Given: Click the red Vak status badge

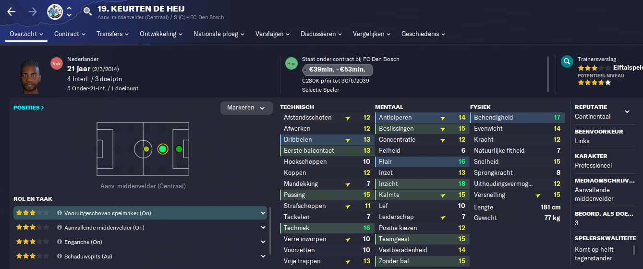Looking at the screenshot, I should click(x=57, y=63).
